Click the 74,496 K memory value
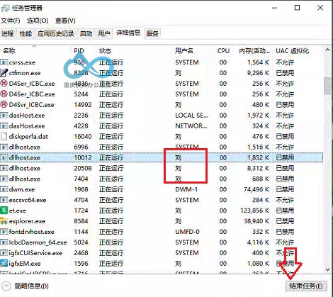Viewport: 333px width, 297px height. click(256, 189)
